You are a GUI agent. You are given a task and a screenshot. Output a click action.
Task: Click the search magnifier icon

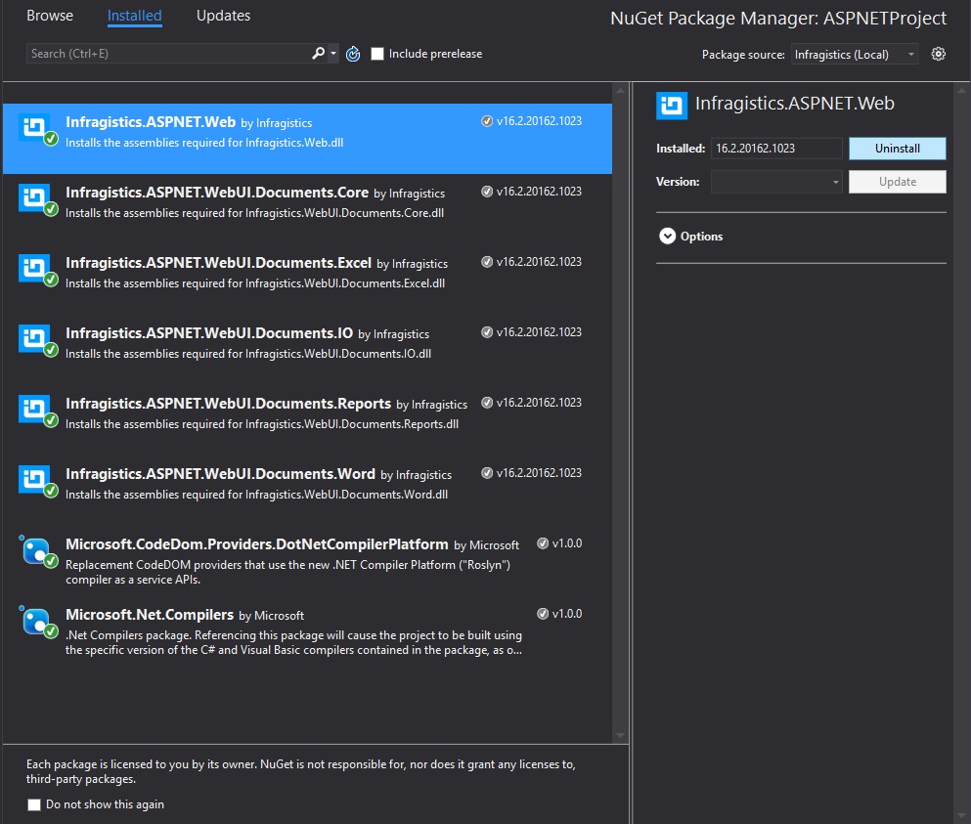coord(318,54)
